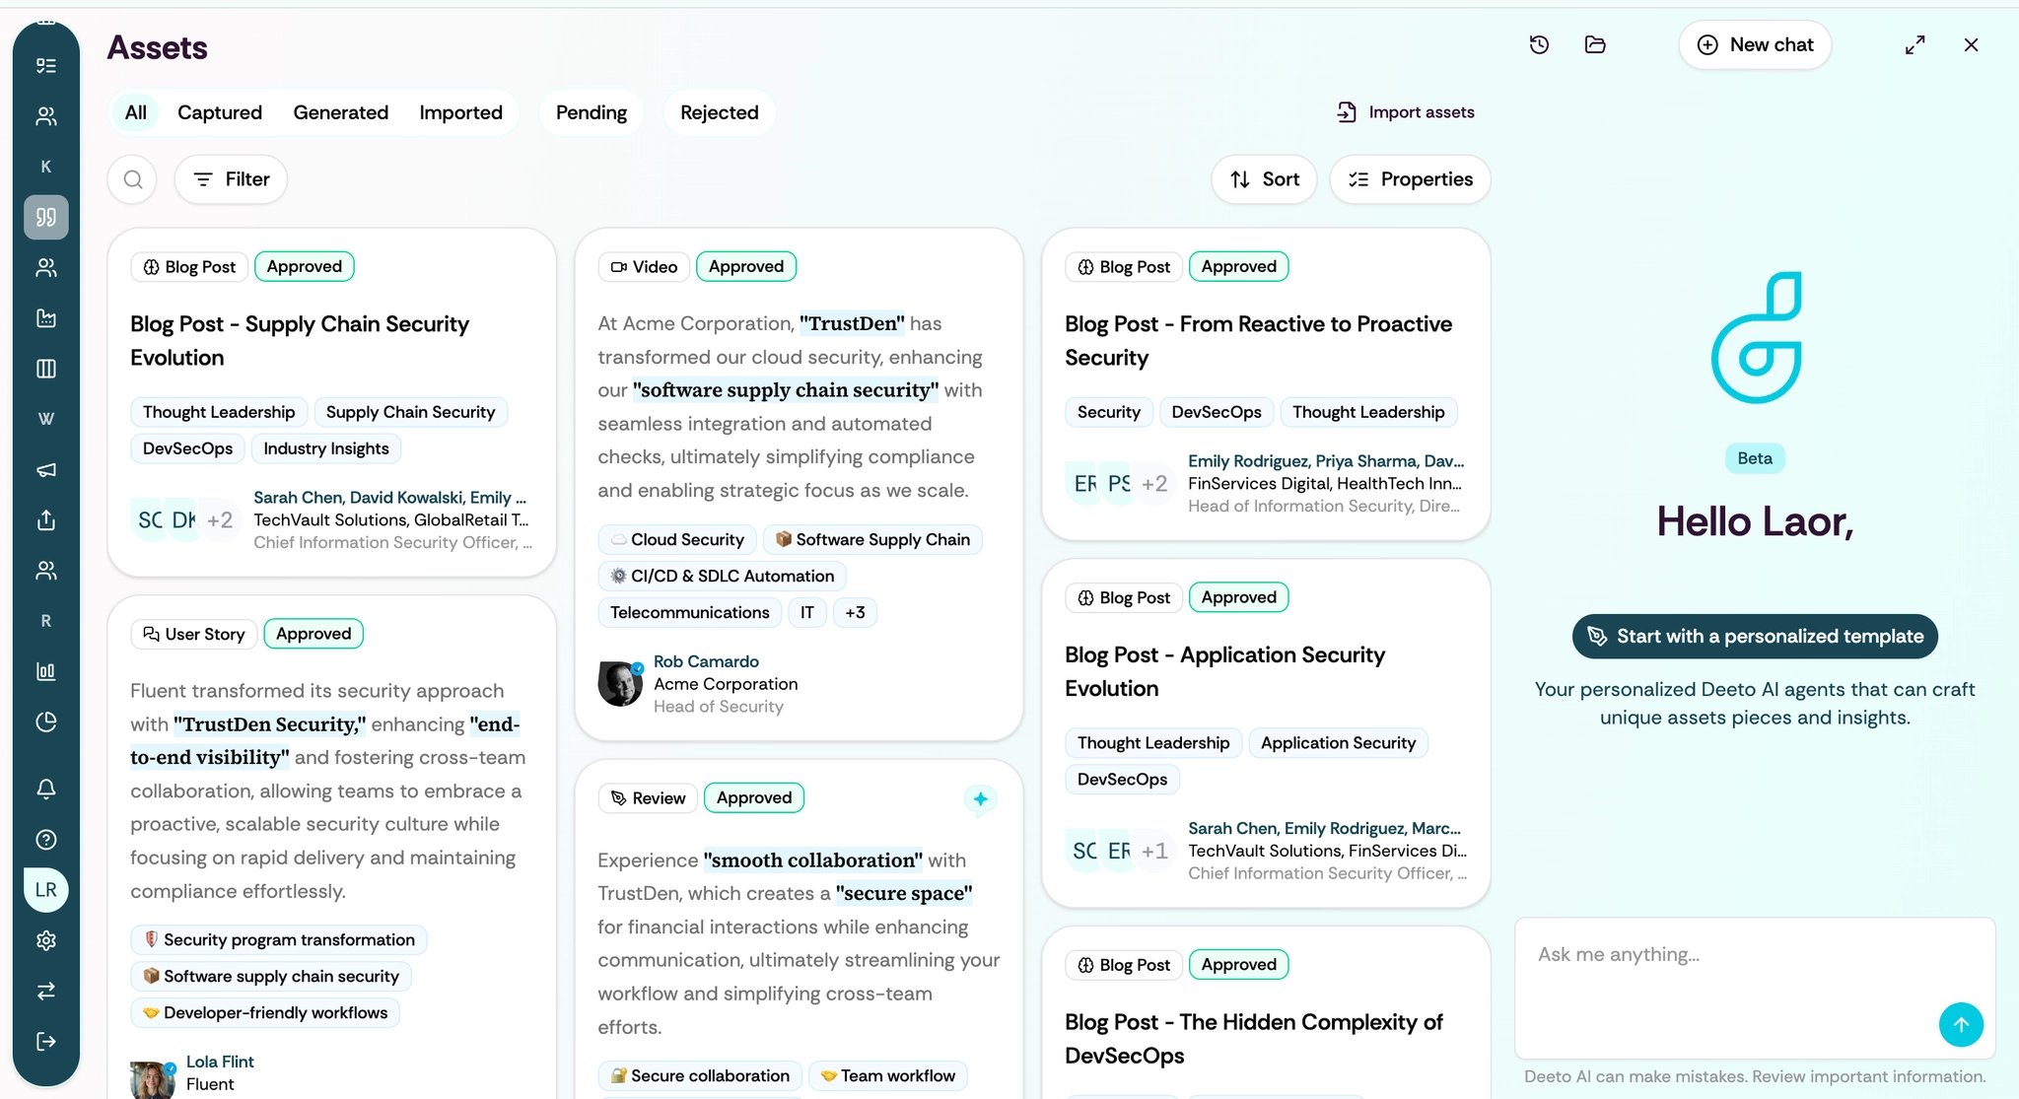Click the logout icon in sidebar
This screenshot has width=2019, height=1099.
(x=46, y=1042)
